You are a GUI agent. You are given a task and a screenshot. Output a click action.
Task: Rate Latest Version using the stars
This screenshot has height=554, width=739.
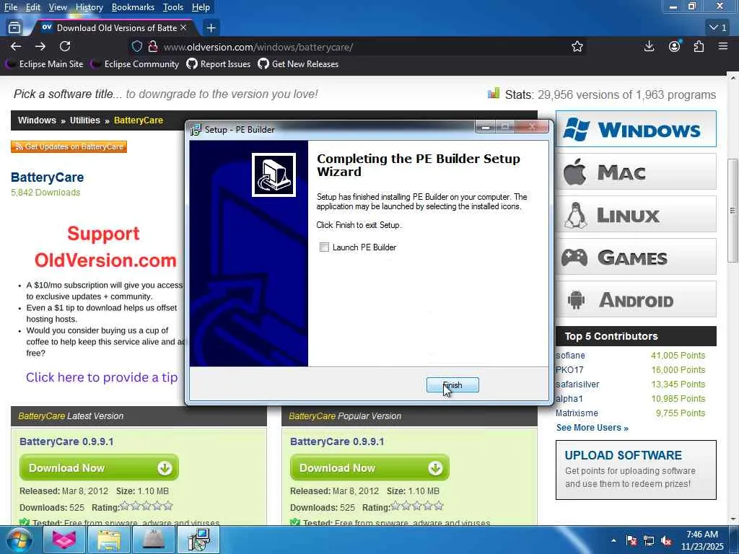click(146, 506)
